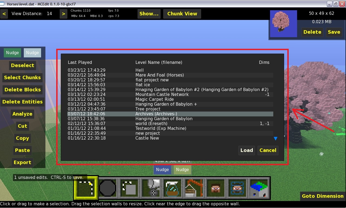This screenshot has height=208, width=346.
Task: Open the Chunk Control map tool
Action: click(x=259, y=188)
